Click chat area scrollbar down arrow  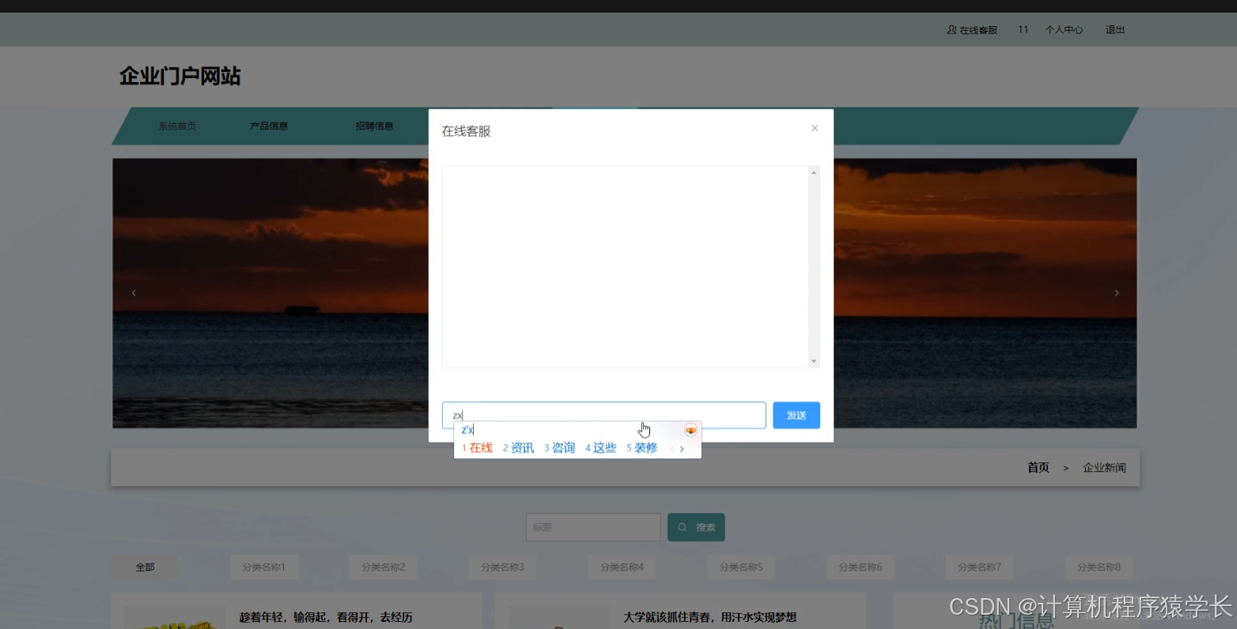[x=814, y=362]
